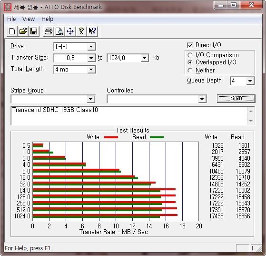Image resolution: width=266 pixels, height=256 pixels.
Task: Click the read value 15643
Action: click(243, 203)
